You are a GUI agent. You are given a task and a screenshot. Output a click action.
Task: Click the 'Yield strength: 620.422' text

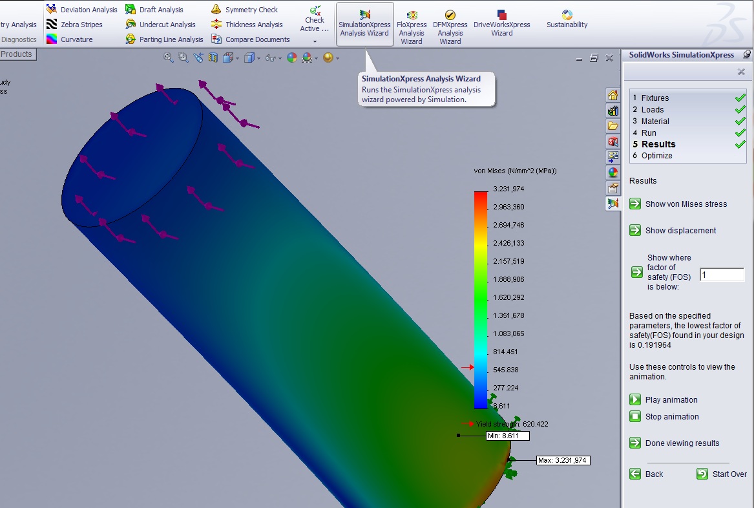tap(512, 424)
